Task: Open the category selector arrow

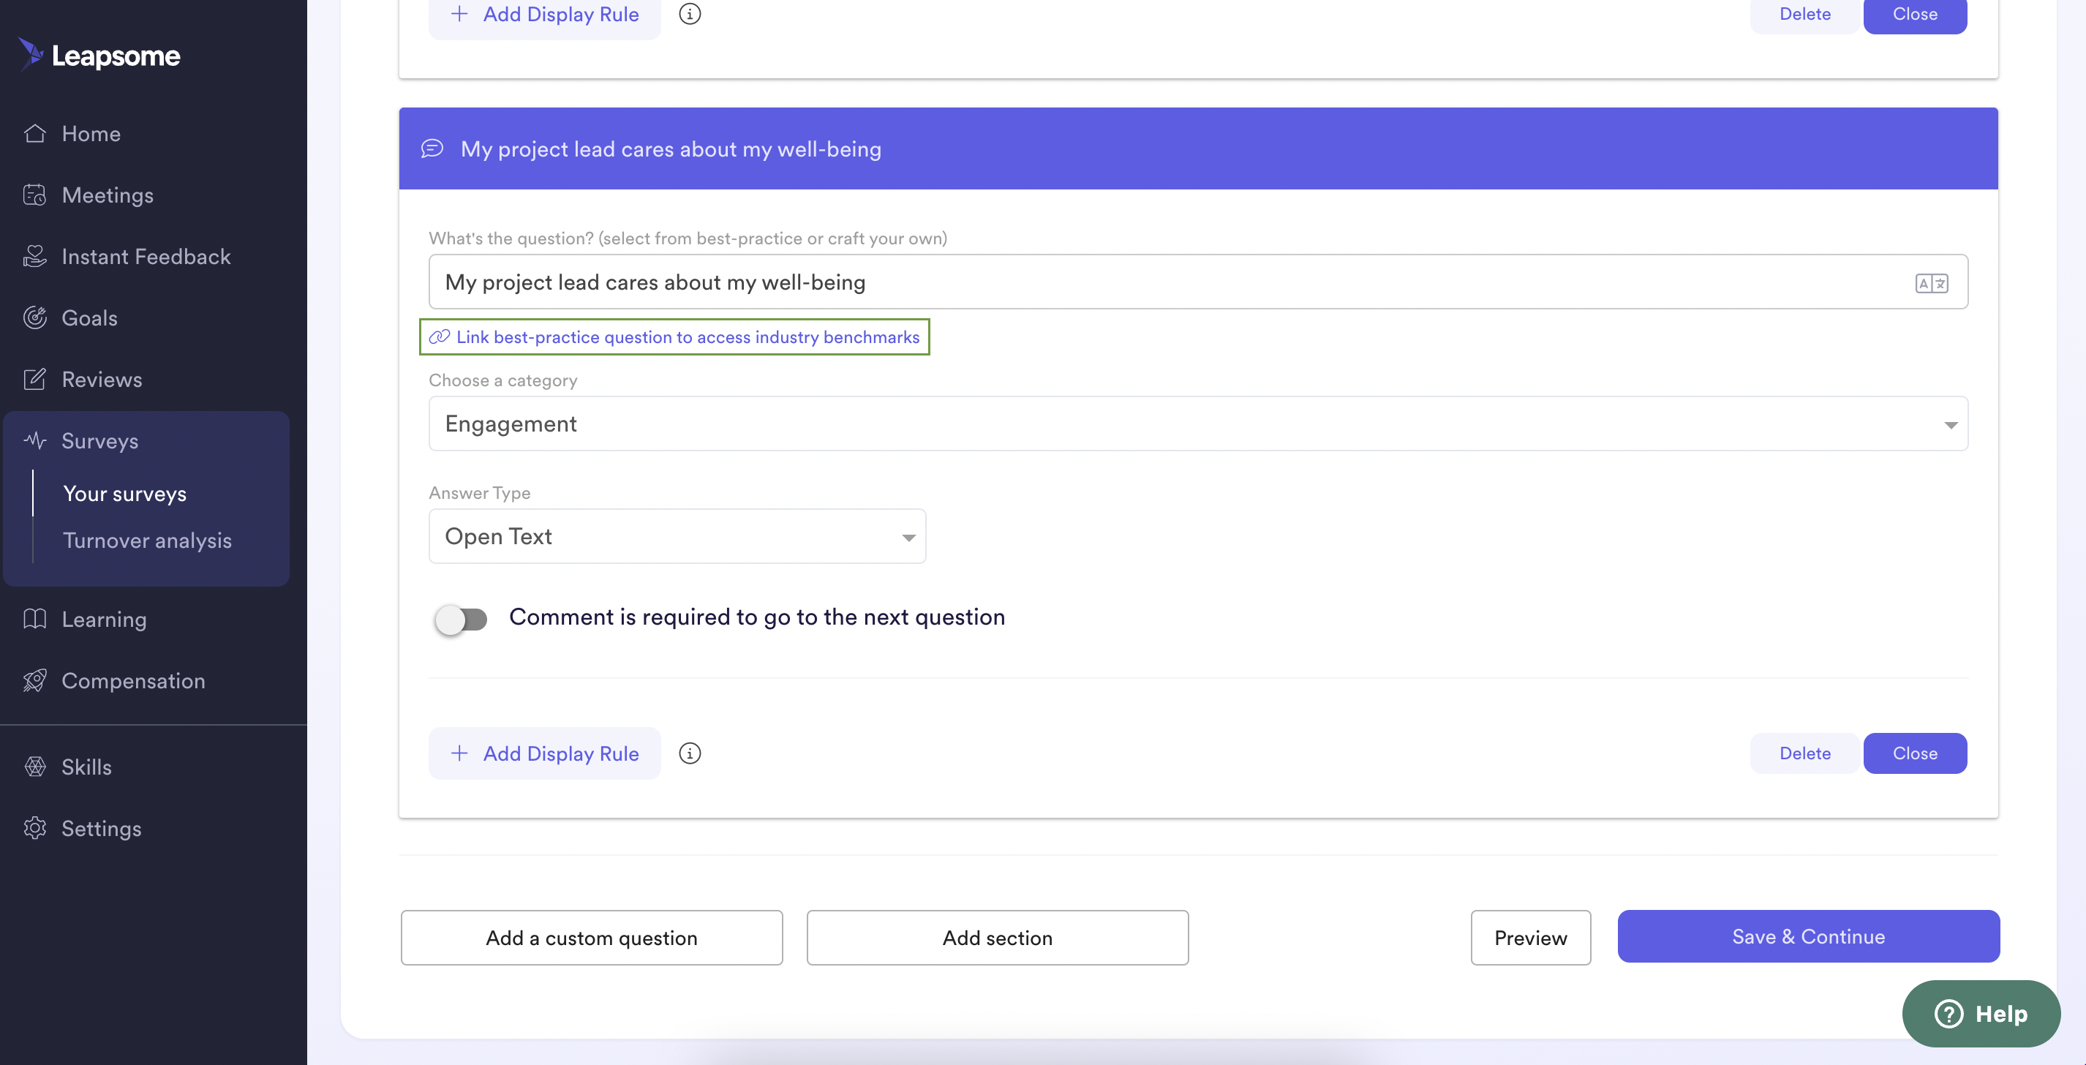Action: [x=1948, y=423]
